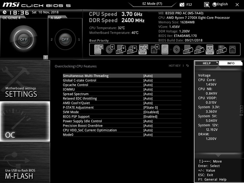Toggle the OC GENIE 4 OFF knob
244x183 pixels.
click(23, 39)
